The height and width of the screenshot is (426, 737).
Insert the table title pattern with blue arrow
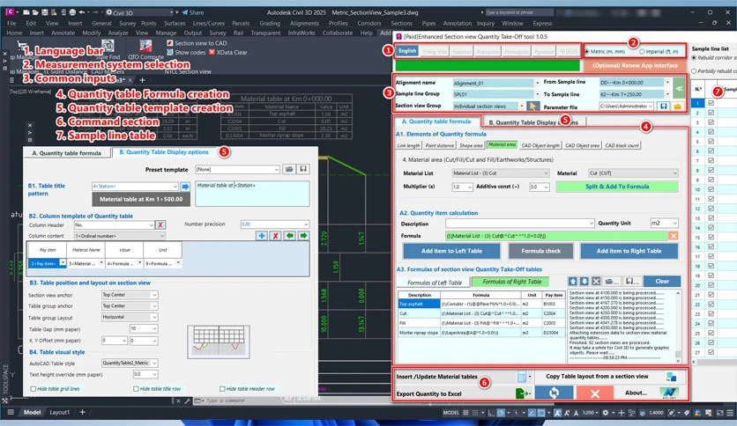click(x=185, y=187)
